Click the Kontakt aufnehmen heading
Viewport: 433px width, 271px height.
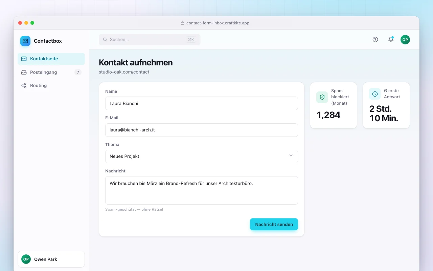click(136, 62)
